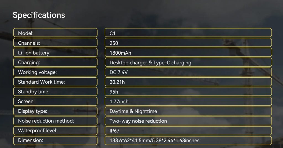
Task: Select the Charging label box
Action: 55,62
